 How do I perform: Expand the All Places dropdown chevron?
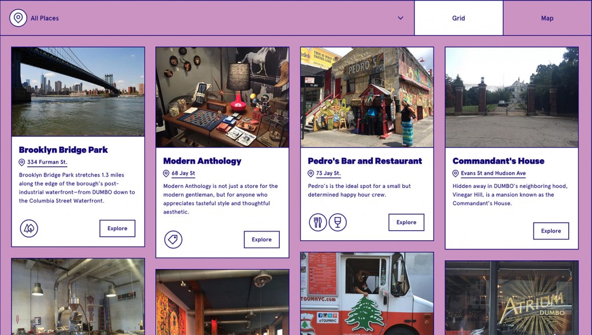coord(401,18)
